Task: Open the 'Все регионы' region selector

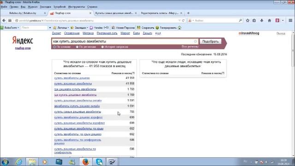Action: [x=190, y=47]
